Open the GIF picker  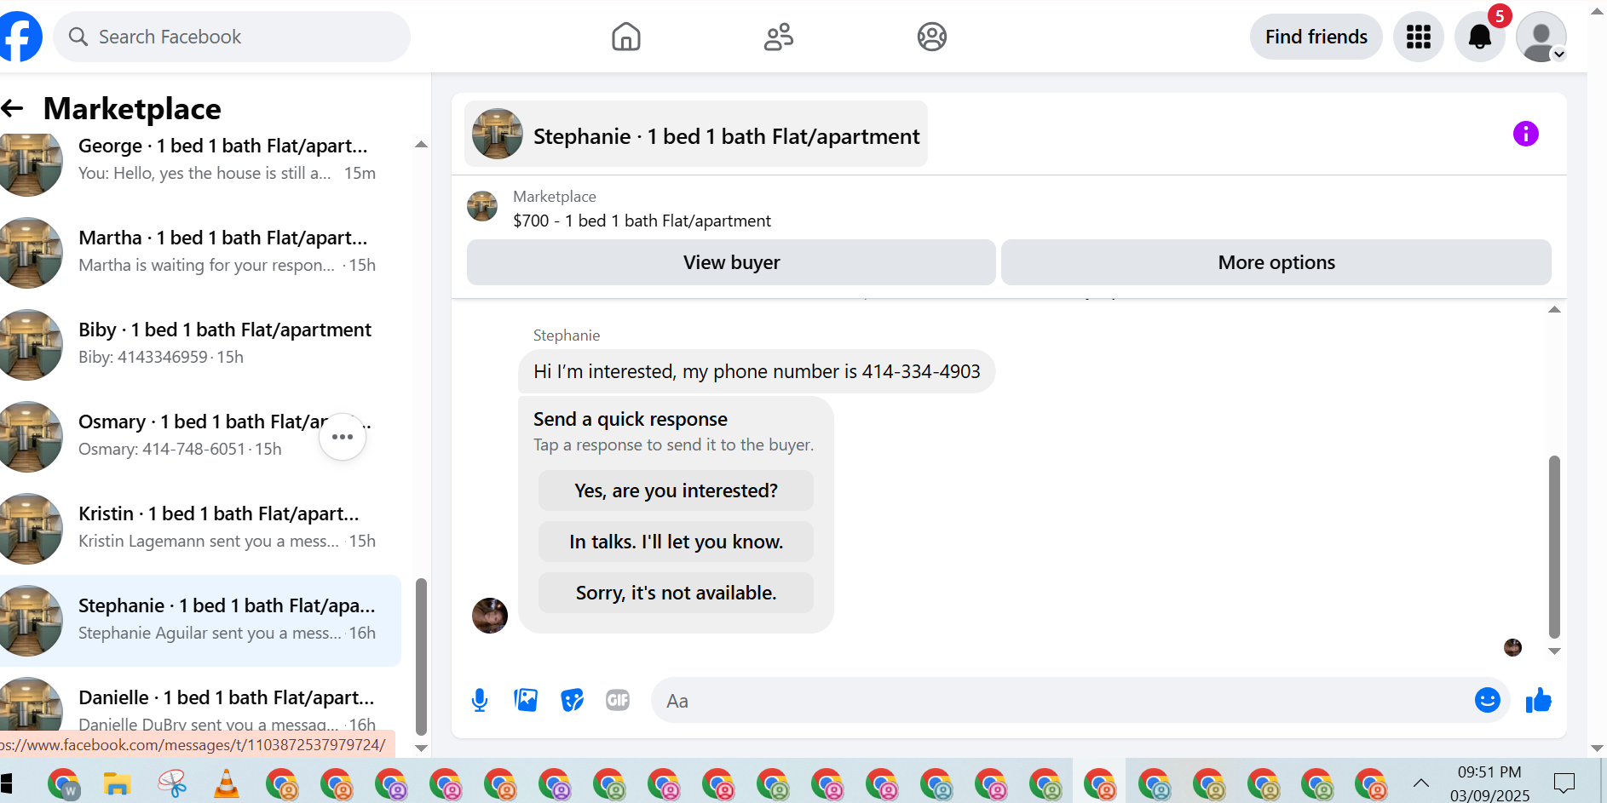[x=618, y=700]
